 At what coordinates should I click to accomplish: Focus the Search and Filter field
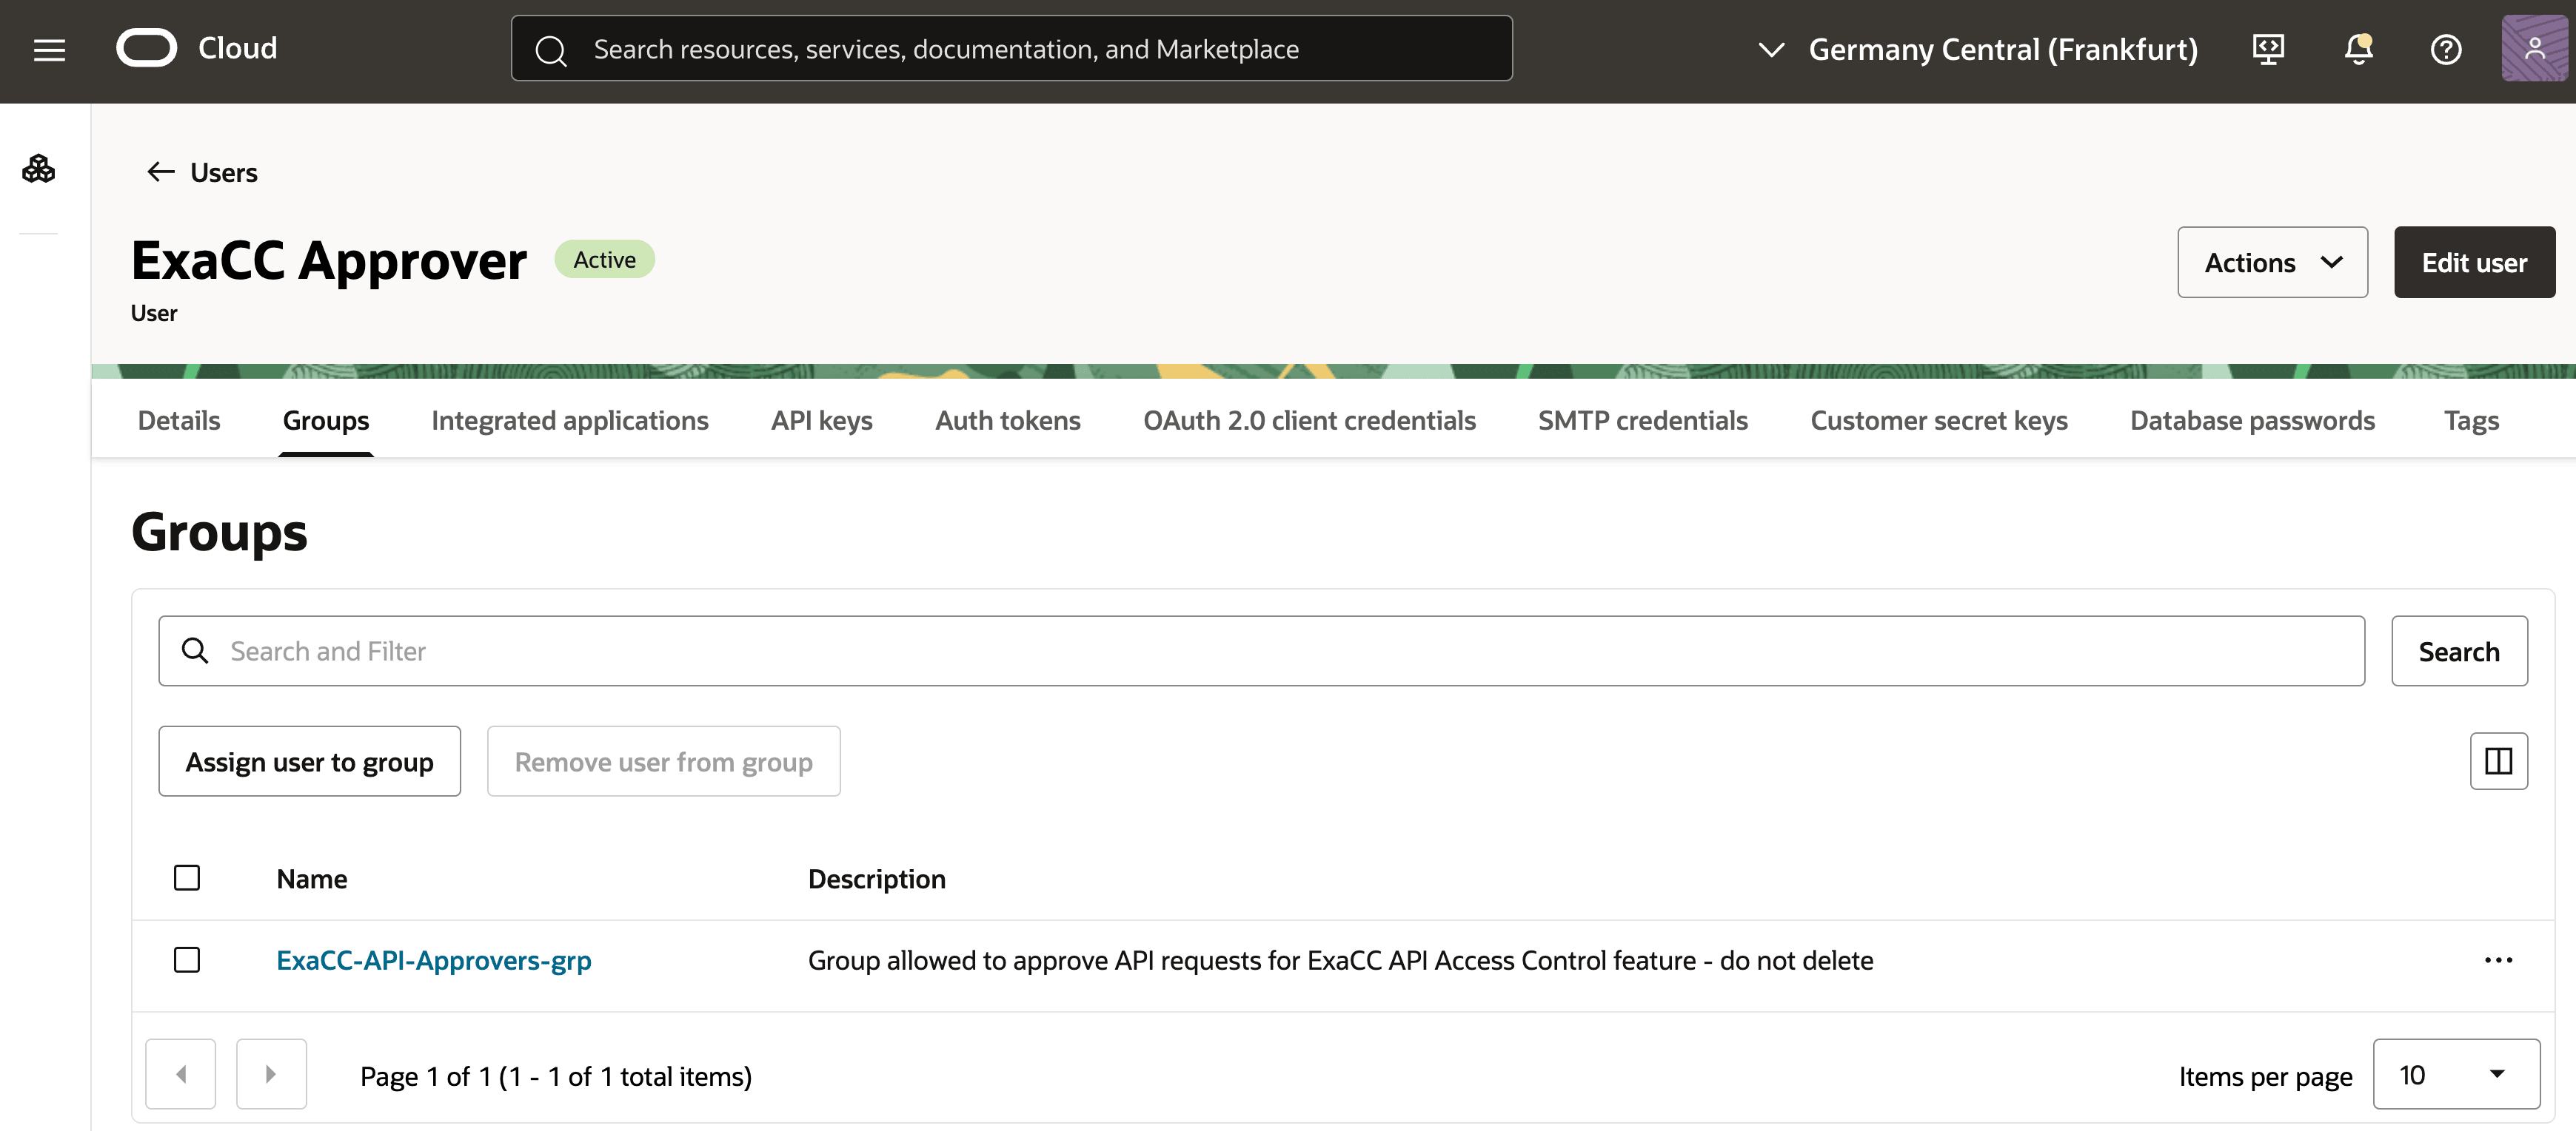pos(1260,652)
